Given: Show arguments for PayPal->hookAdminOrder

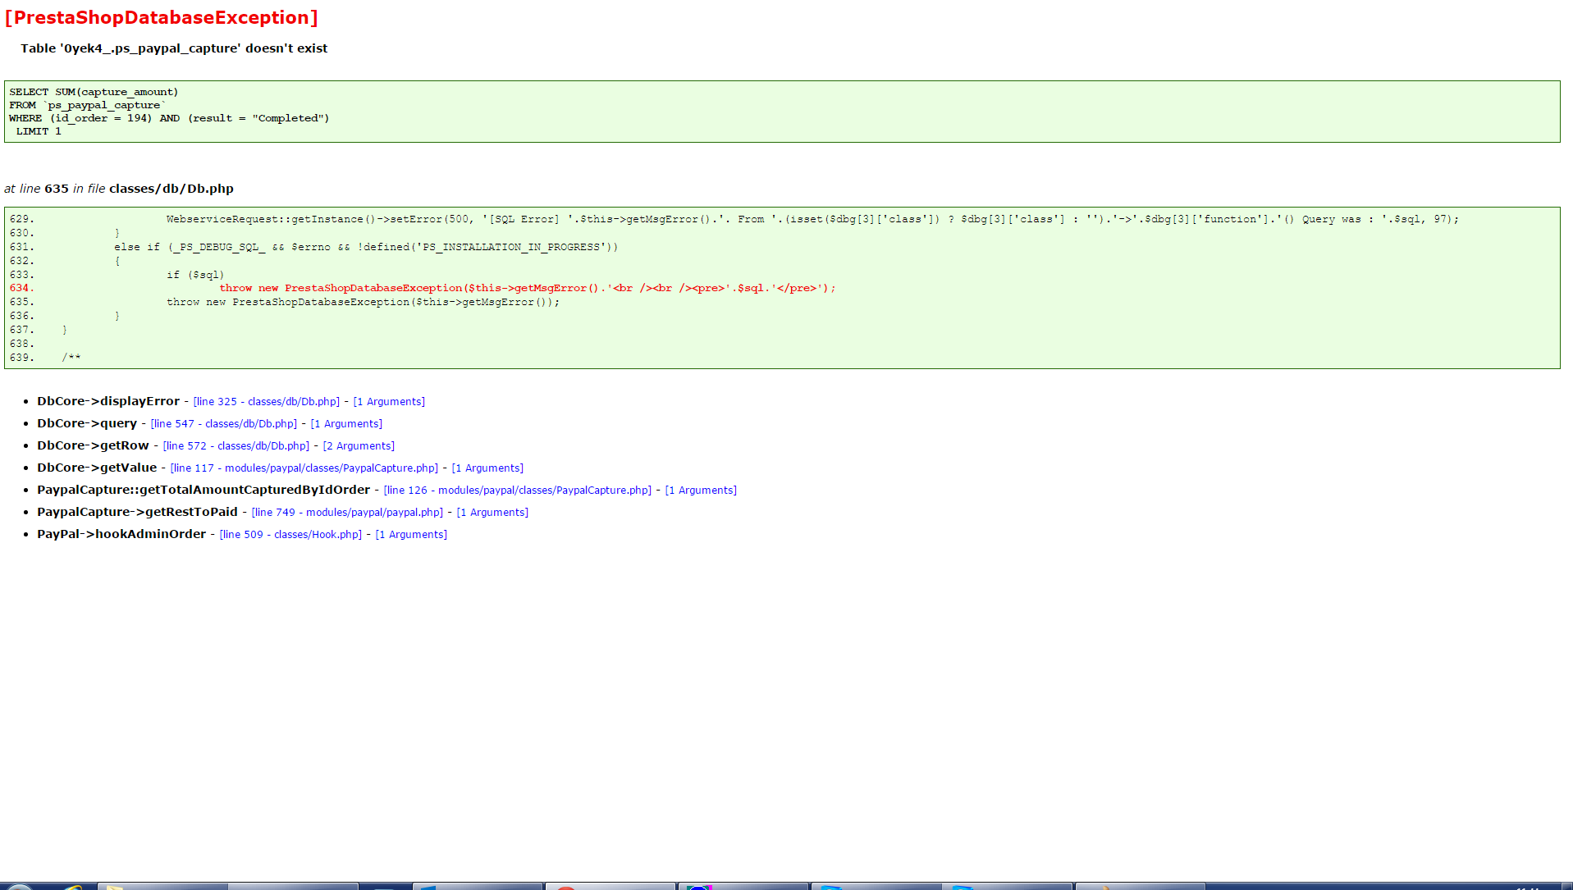Looking at the screenshot, I should 411,535.
